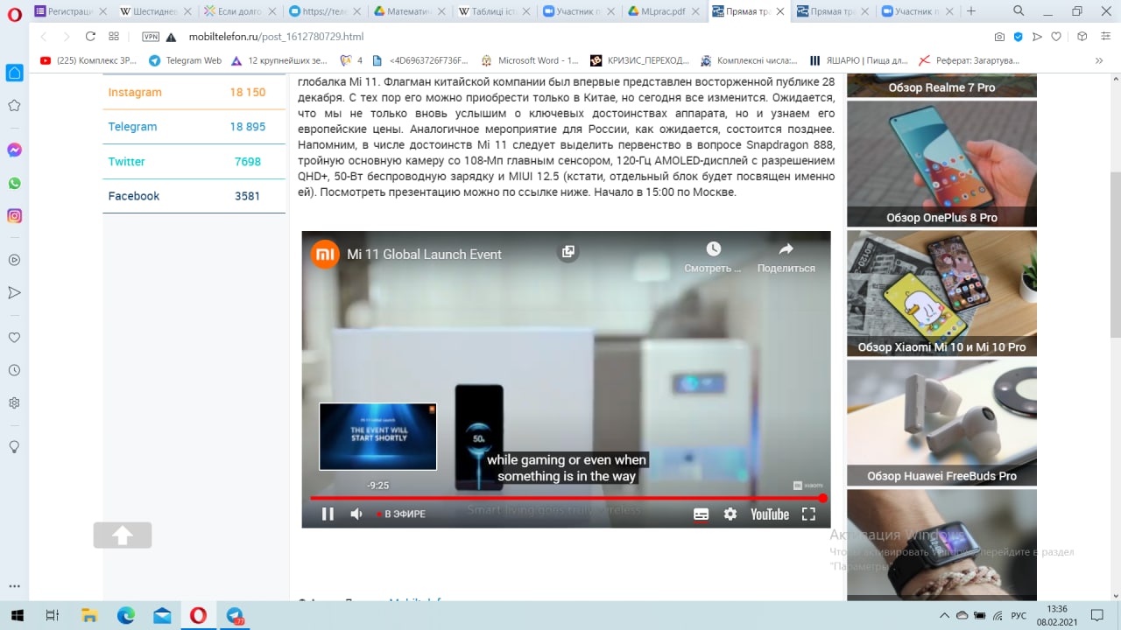Pop out video picture-in-picture icon
The width and height of the screenshot is (1121, 630).
coord(568,252)
